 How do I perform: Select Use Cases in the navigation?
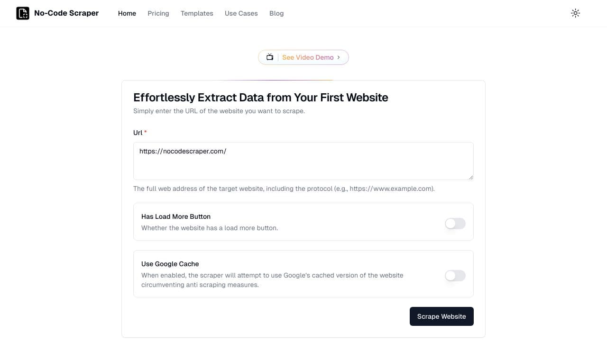click(241, 13)
